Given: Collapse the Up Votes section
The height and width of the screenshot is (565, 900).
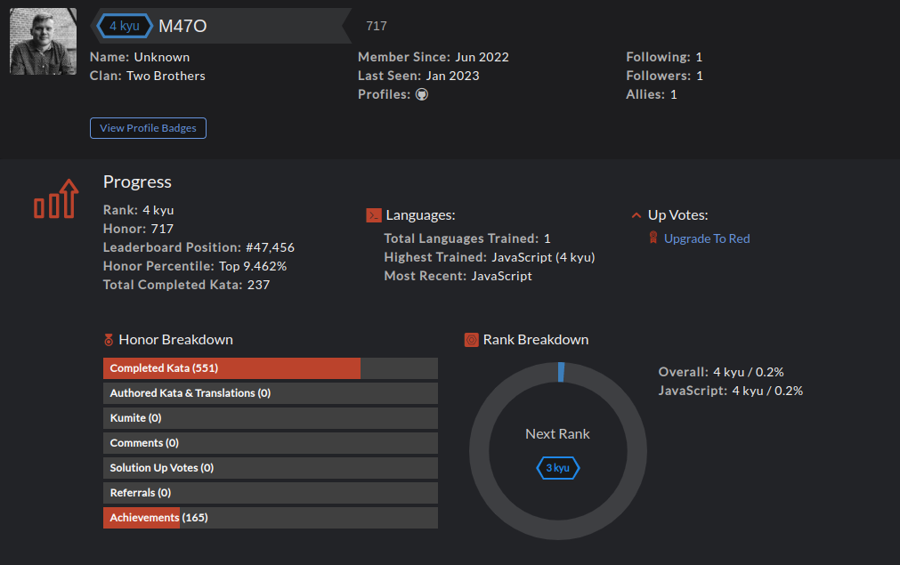Looking at the screenshot, I should click(x=636, y=214).
